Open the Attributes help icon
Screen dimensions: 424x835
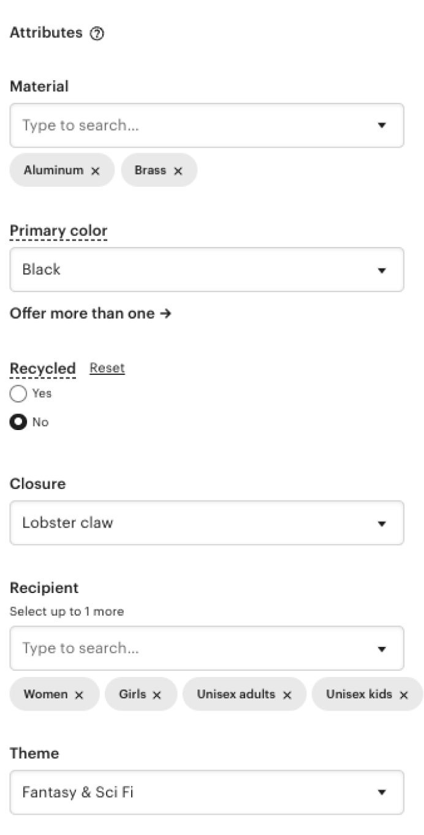[98, 33]
